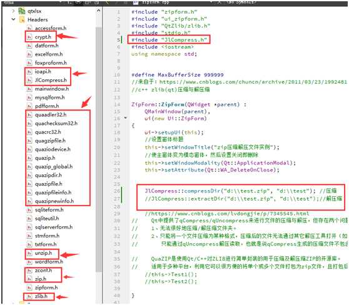Open datform.h header file
The height and width of the screenshot is (305, 349).
[47, 46]
